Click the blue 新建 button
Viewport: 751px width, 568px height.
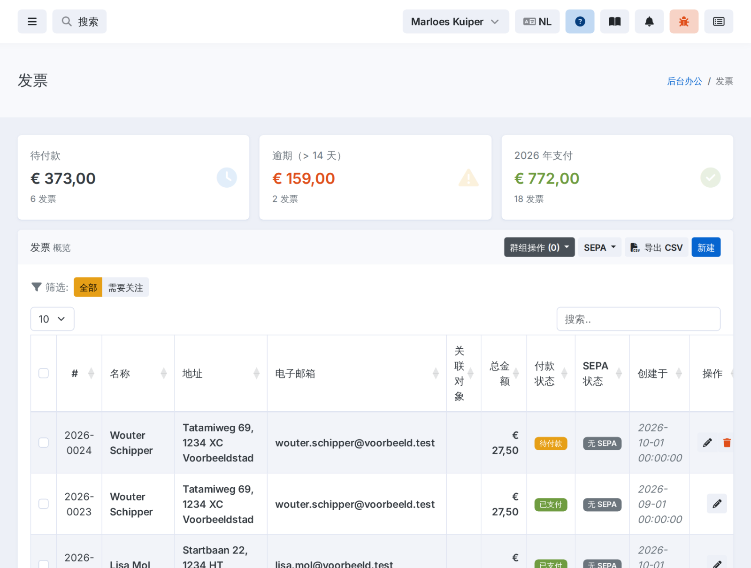pos(706,247)
